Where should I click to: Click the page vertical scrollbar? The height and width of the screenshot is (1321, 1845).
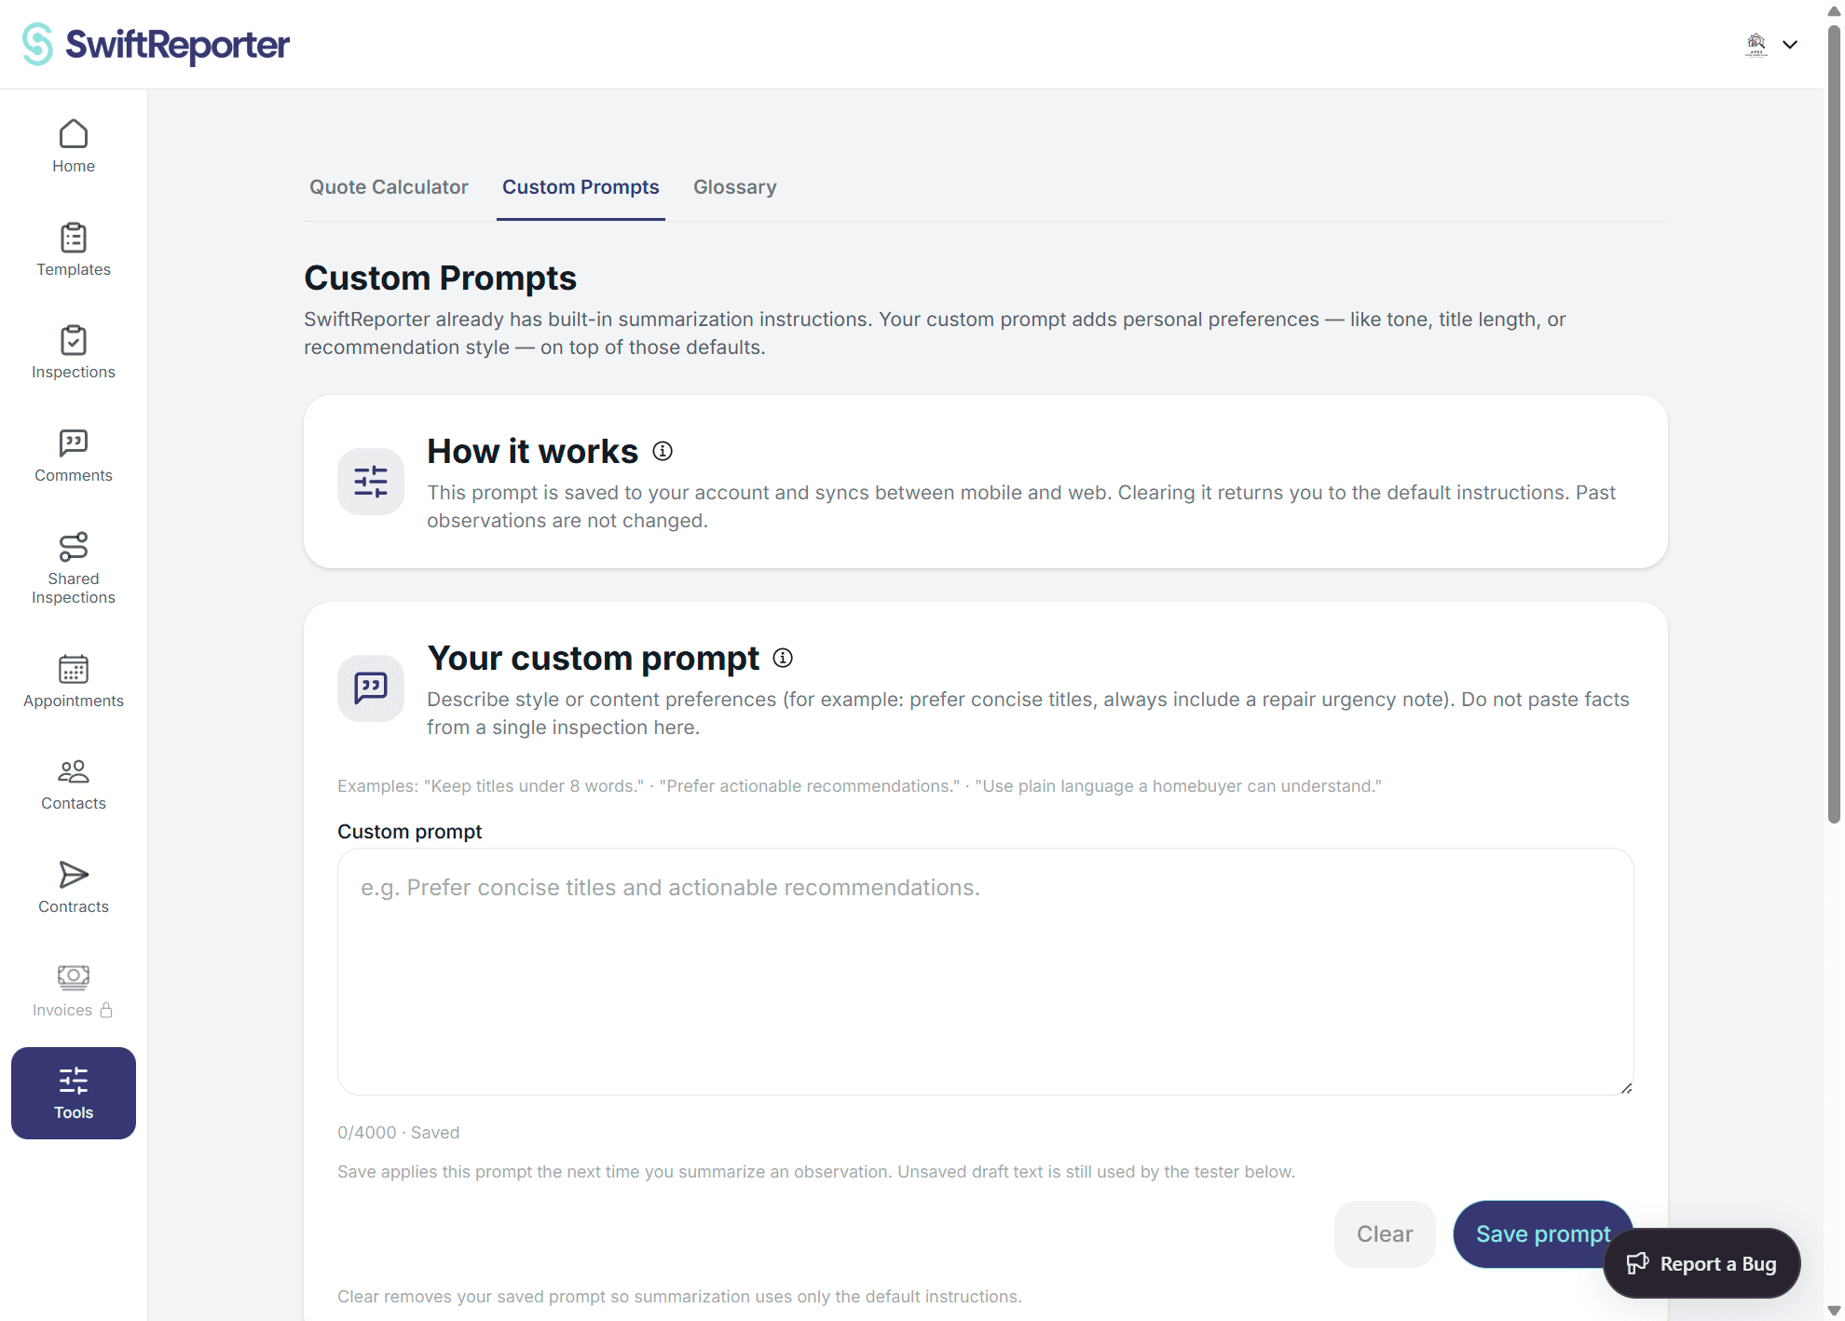tap(1834, 424)
